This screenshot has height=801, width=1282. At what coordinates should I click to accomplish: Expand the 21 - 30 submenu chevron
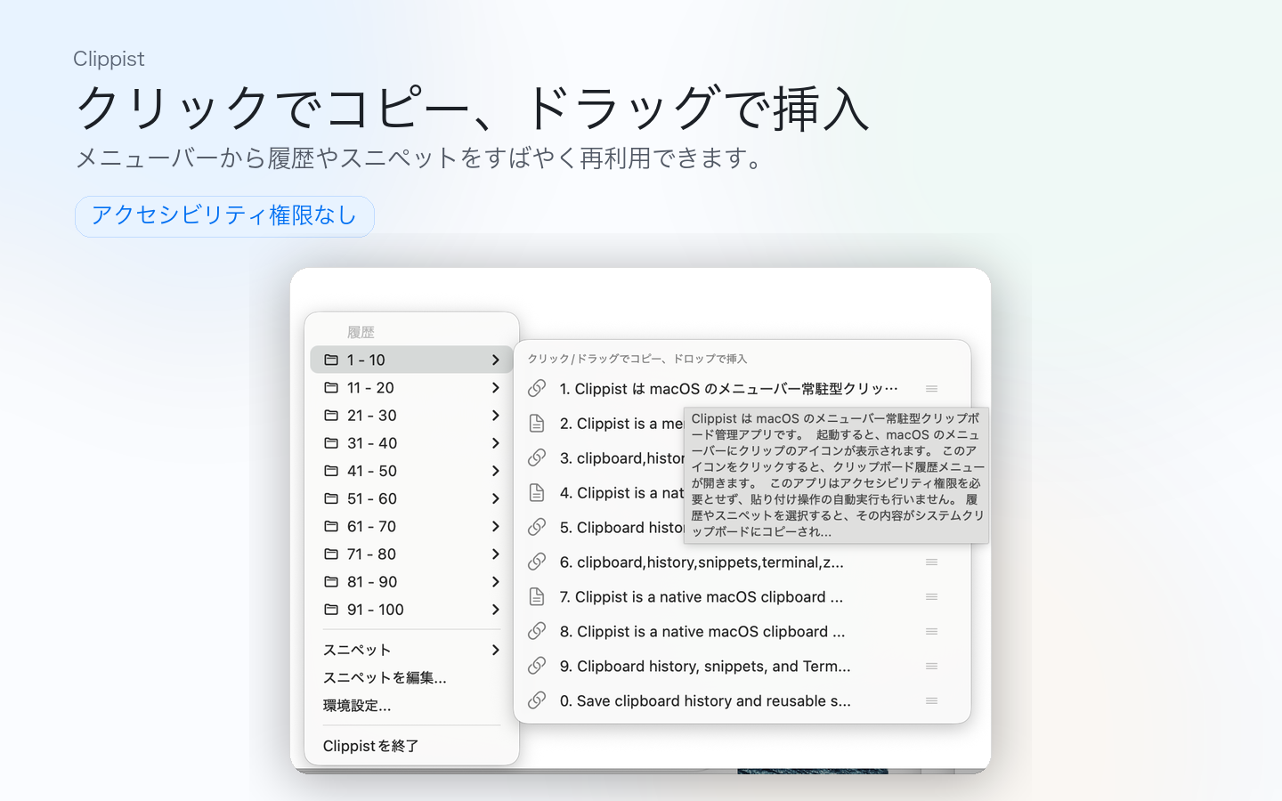tap(496, 415)
